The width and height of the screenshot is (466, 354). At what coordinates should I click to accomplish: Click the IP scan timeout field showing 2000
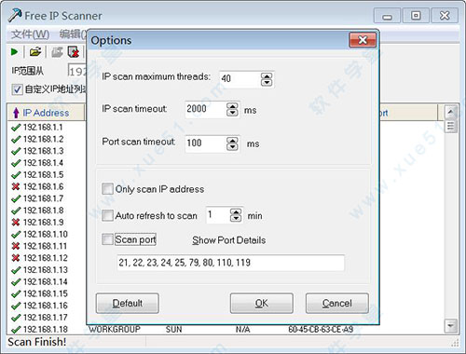click(206, 109)
